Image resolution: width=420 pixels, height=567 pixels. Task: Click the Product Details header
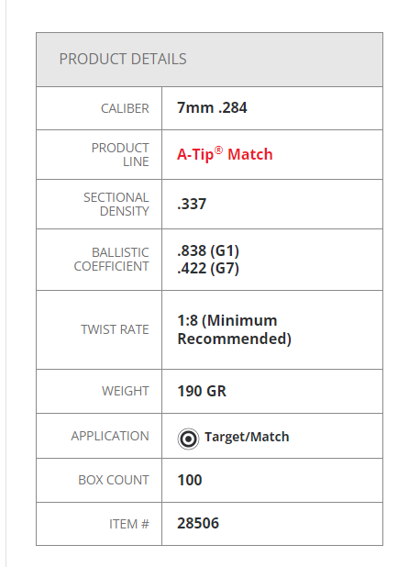(x=123, y=59)
